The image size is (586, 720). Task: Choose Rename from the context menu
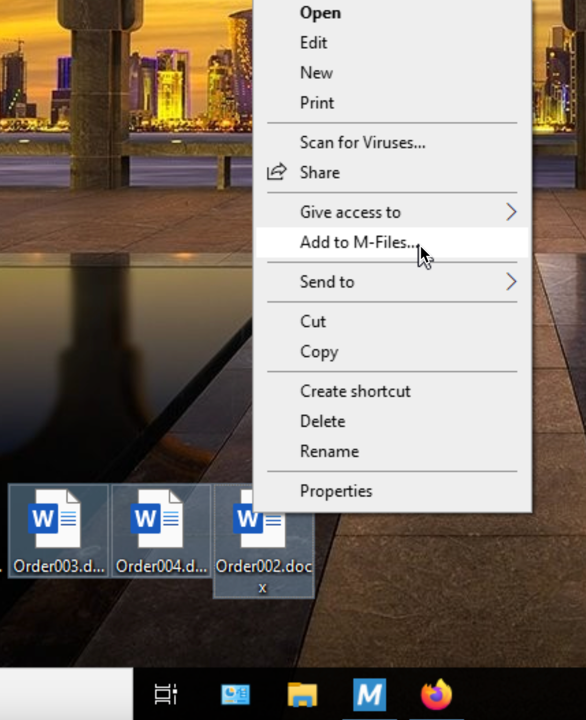[392, 452]
